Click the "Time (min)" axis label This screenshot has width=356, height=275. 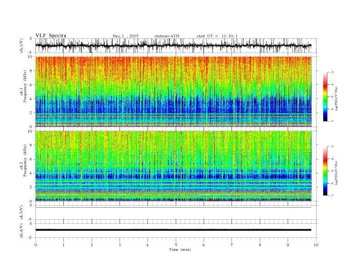pyautogui.click(x=180, y=249)
